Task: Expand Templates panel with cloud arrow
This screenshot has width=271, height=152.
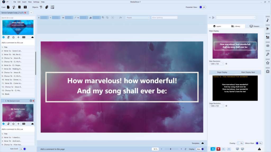Action: [202, 143]
